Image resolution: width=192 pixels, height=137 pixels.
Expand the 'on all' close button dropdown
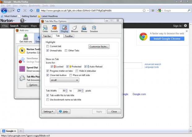[x=64, y=80]
